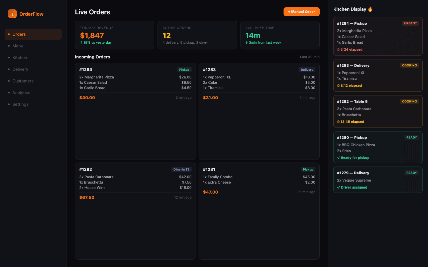428x267 pixels.
Task: Select the Dine-in T5 tag on order #1282
Action: 181,170
